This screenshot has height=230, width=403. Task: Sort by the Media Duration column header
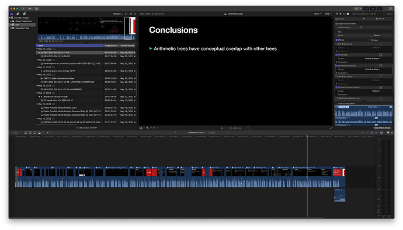tap(111, 46)
